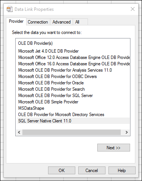This screenshot has width=142, height=181.
Task: Click the provider list's horizontal scrollbar thumb
Action: pyautogui.click(x=72, y=132)
